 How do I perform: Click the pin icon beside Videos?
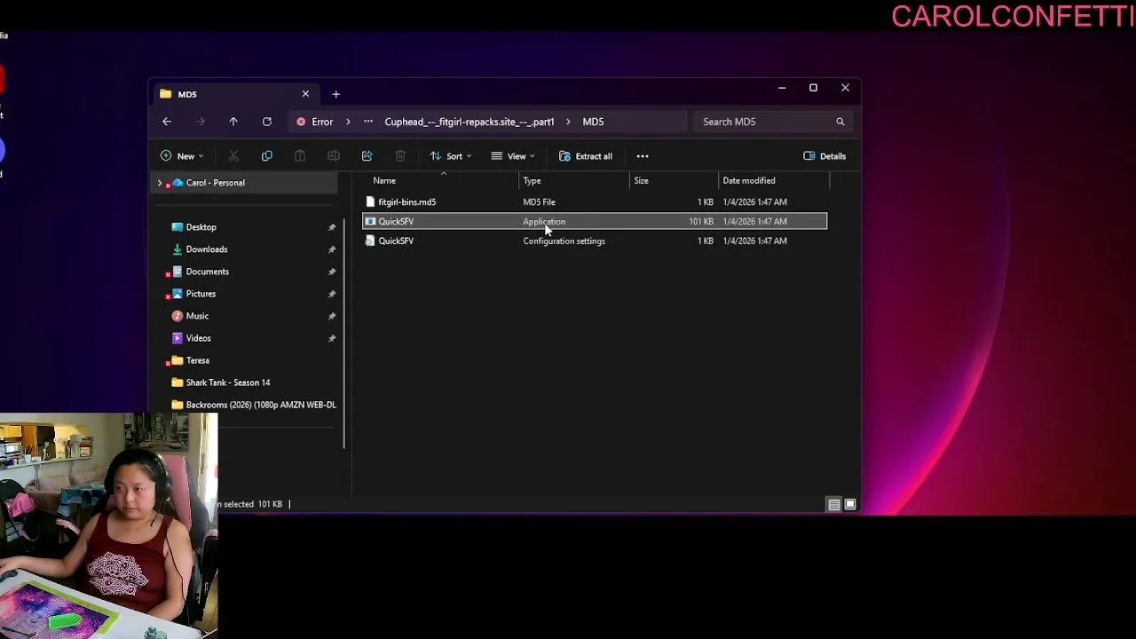click(x=332, y=338)
